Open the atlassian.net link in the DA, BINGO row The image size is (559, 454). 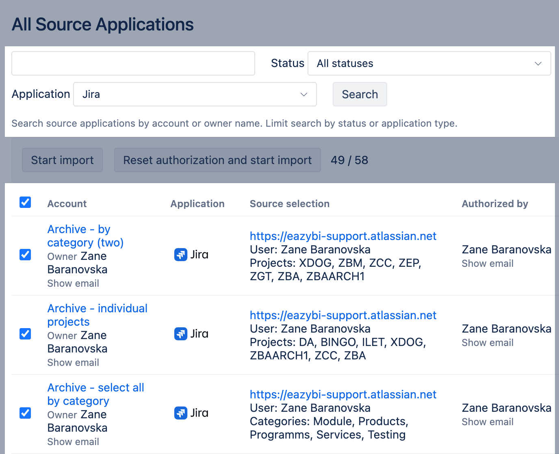(x=343, y=315)
